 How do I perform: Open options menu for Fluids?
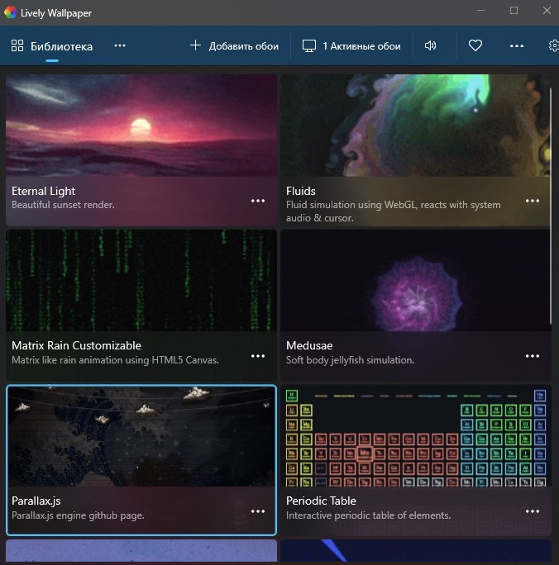coord(533,201)
